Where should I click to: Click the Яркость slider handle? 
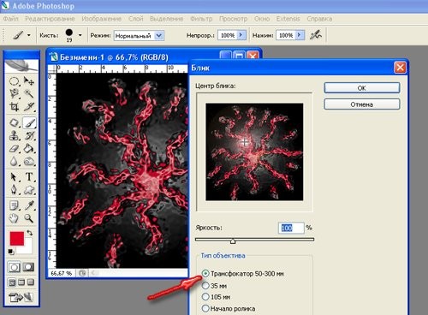(x=233, y=241)
